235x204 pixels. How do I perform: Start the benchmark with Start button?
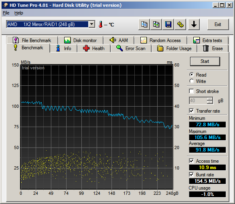click(x=205, y=61)
